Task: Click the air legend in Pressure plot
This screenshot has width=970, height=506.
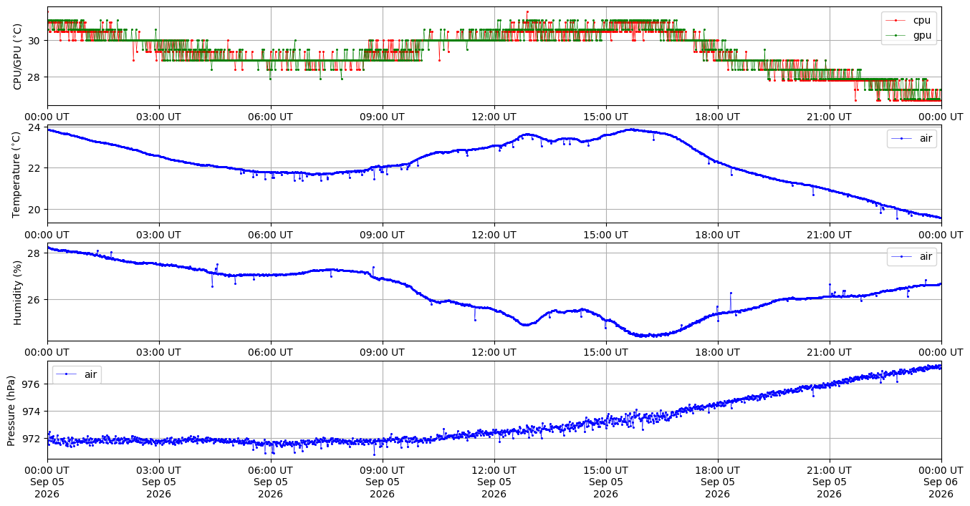Action: 77,374
